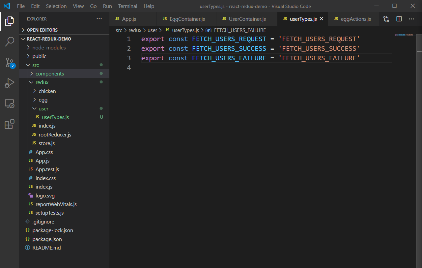The width and height of the screenshot is (422, 268).
Task: Expand the chicken folder
Action: coord(64,91)
